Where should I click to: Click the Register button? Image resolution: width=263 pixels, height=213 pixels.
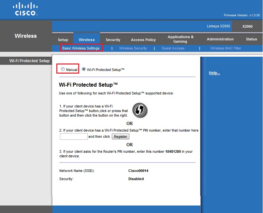(121, 136)
